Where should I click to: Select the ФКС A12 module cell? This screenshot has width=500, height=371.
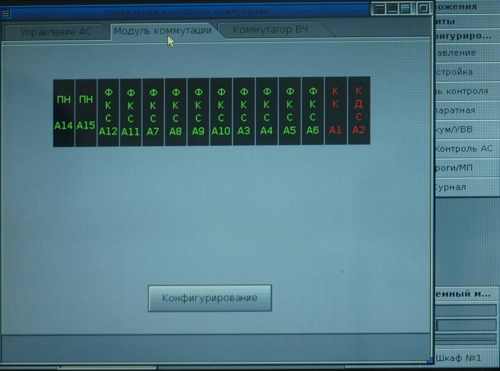click(x=108, y=112)
